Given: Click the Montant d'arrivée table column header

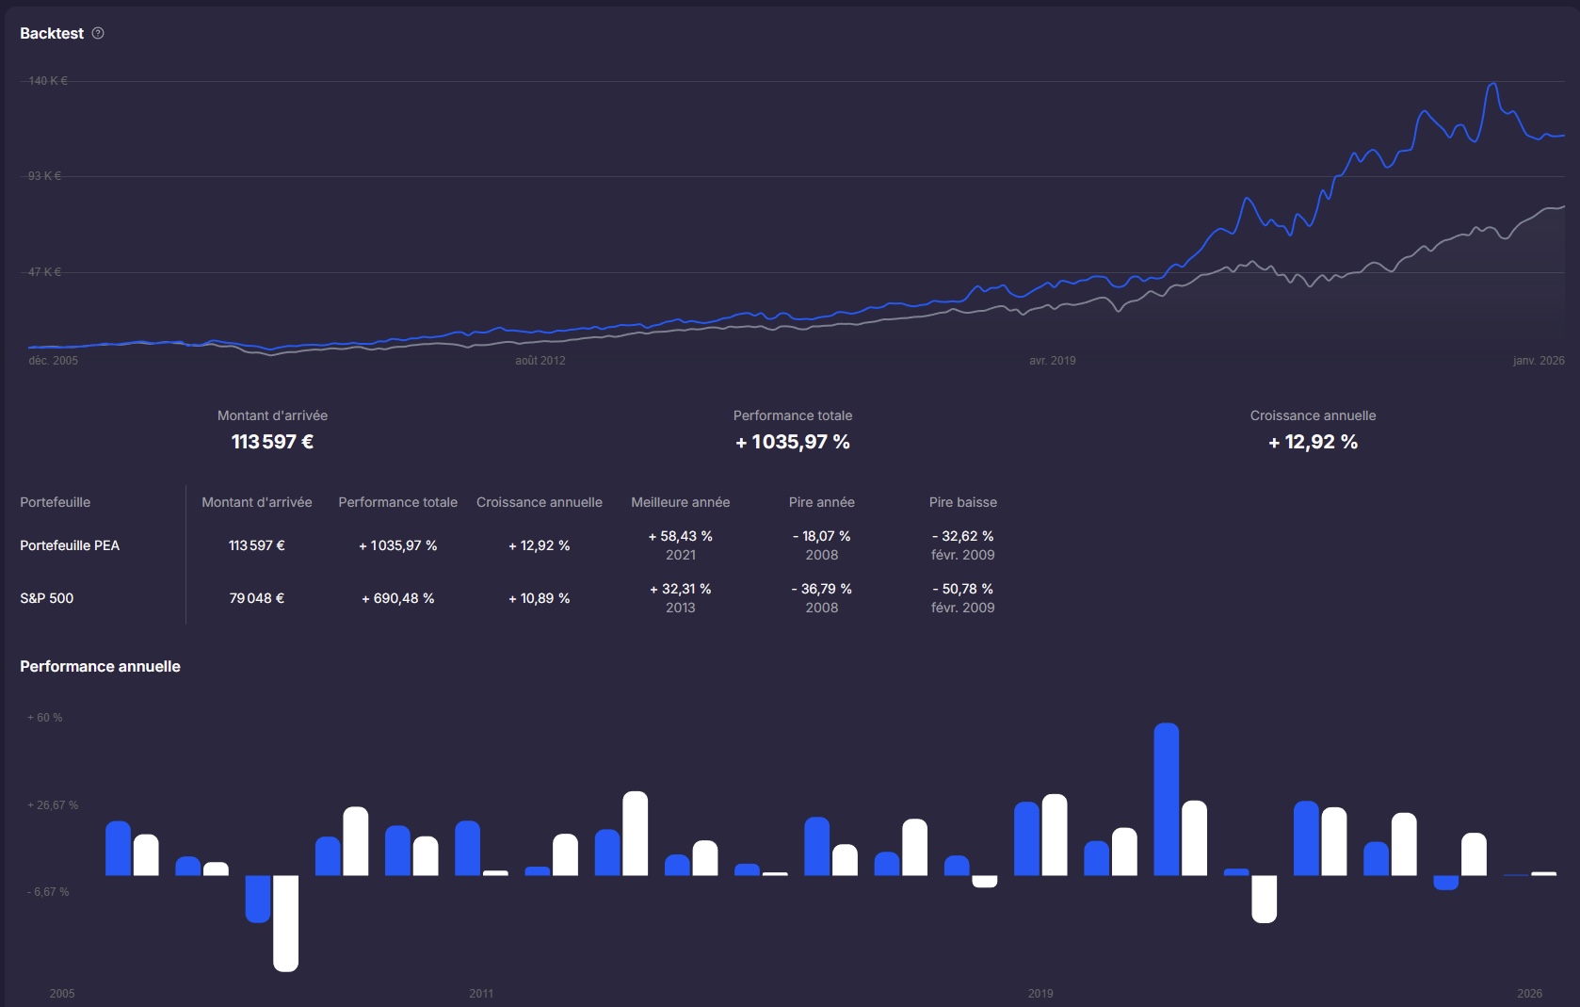Looking at the screenshot, I should pos(256,502).
